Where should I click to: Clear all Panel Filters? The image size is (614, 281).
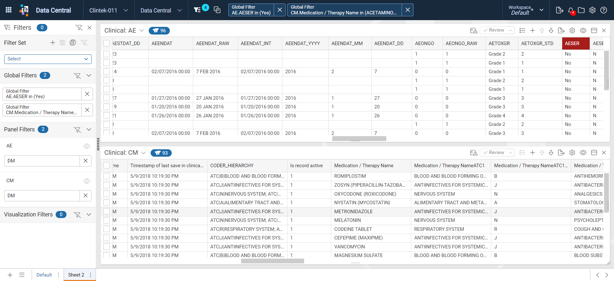pos(77,129)
